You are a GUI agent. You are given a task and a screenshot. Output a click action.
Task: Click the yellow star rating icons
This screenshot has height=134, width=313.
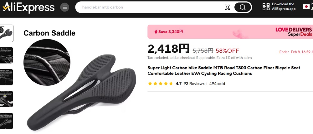pyautogui.click(x=161, y=84)
